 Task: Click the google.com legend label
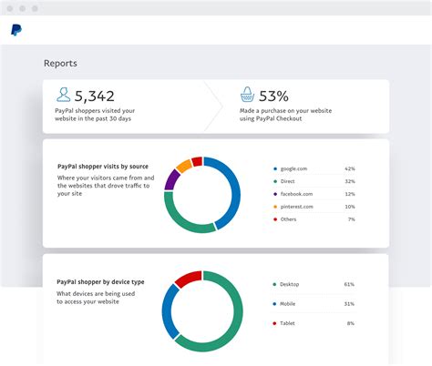coord(293,168)
